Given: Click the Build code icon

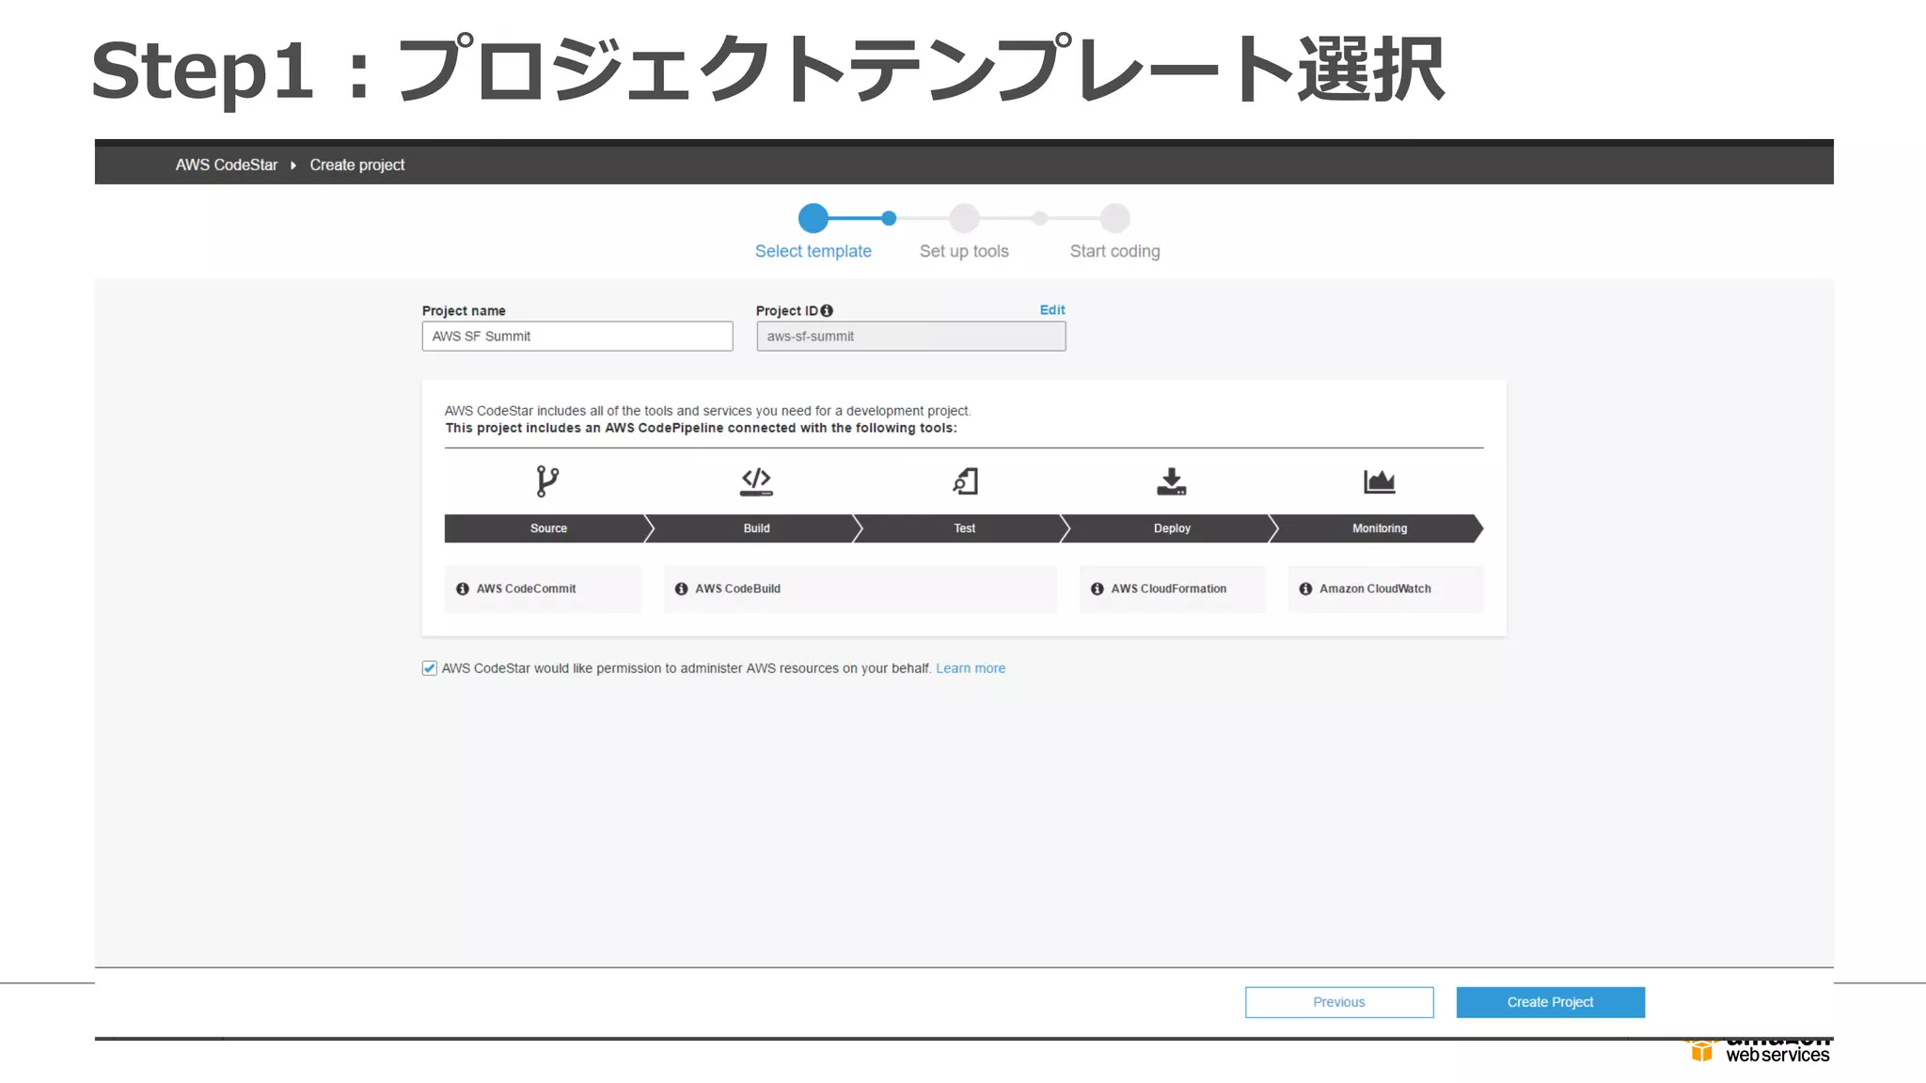Looking at the screenshot, I should (756, 481).
